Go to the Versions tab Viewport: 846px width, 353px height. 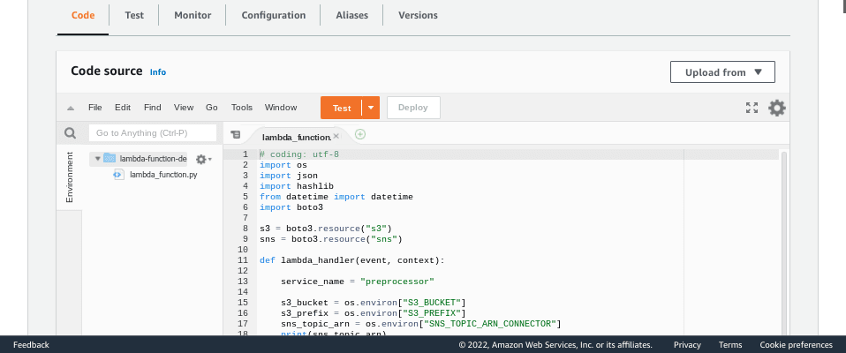click(419, 16)
